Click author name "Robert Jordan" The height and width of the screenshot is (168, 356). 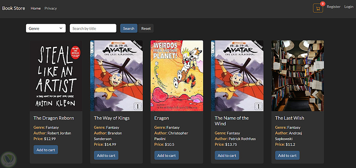click(59, 133)
